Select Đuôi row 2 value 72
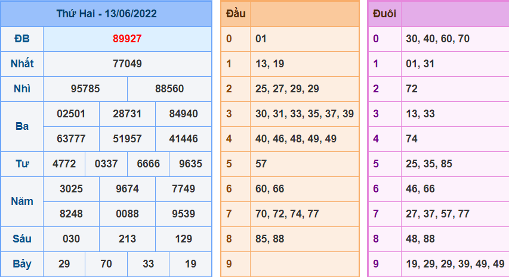Screen dimensions: 509x277 point(412,89)
